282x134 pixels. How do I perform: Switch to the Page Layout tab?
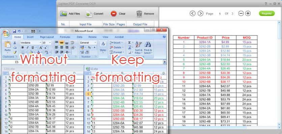(47, 37)
